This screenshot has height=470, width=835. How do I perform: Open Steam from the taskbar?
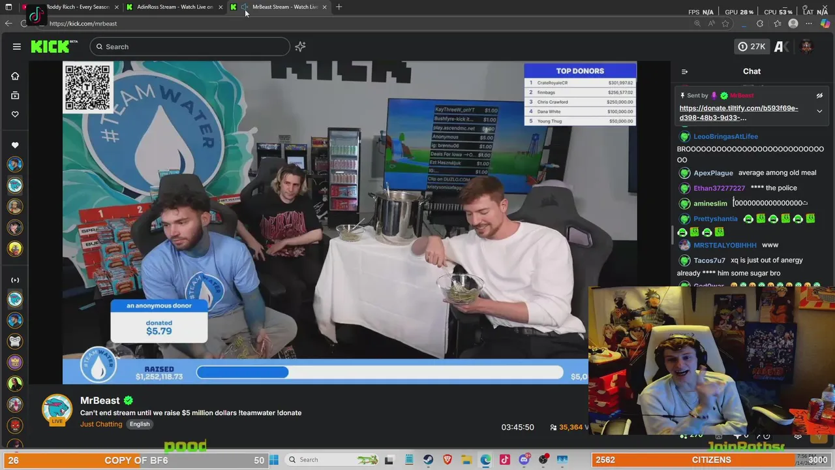[x=428, y=460]
